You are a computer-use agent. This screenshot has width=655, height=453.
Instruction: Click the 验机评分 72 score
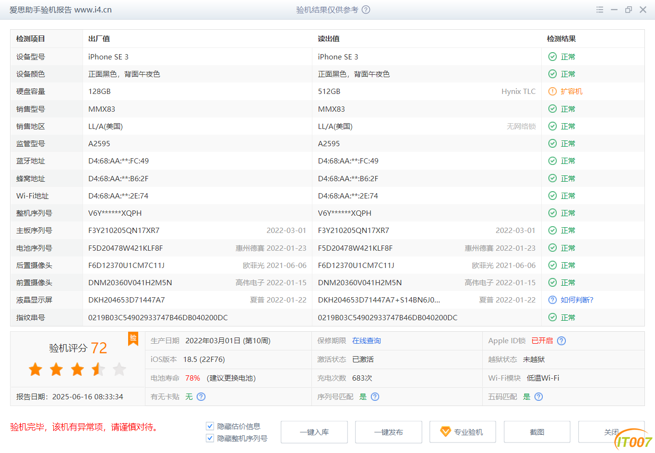[78, 348]
